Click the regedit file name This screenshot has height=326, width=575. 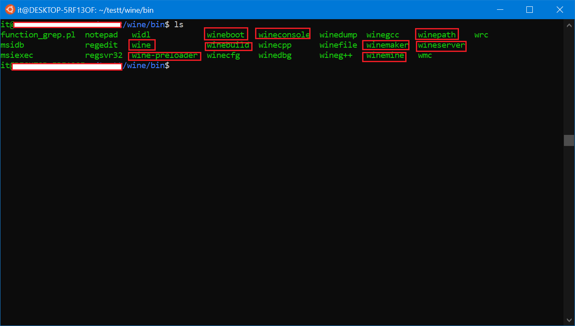[x=101, y=45]
